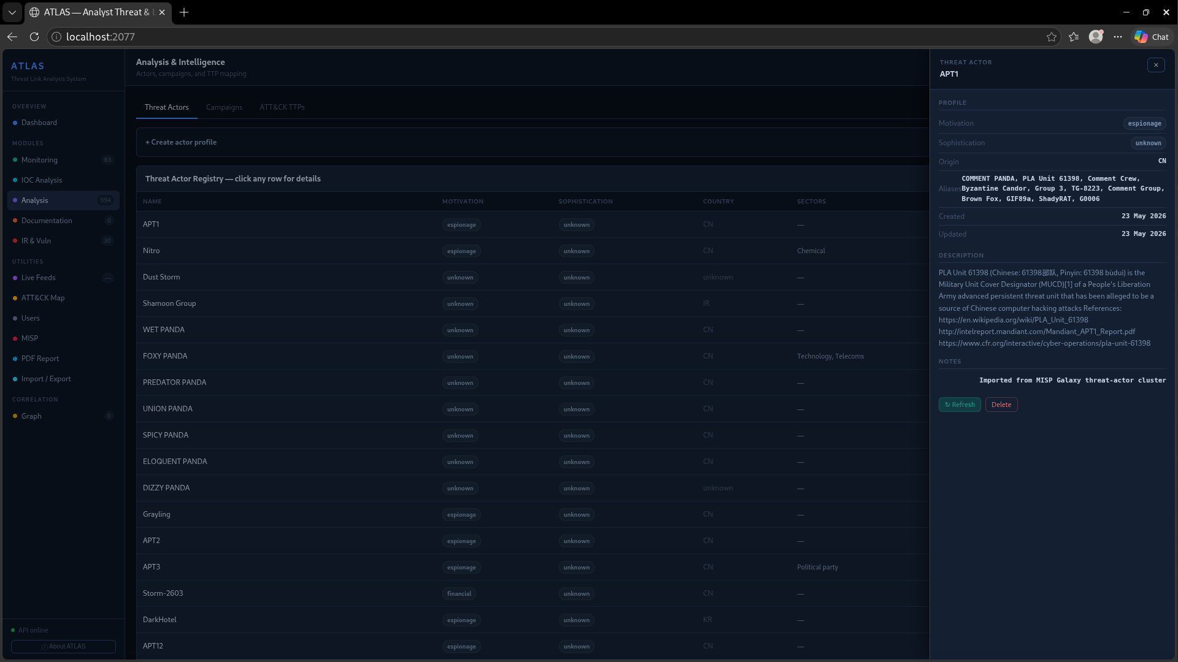The image size is (1178, 662).
Task: Select the Storm-2603 actor row
Action: 533,593
